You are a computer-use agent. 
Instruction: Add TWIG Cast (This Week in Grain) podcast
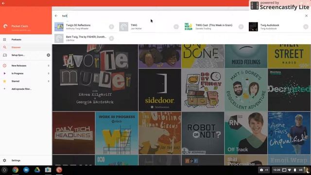(x=241, y=27)
